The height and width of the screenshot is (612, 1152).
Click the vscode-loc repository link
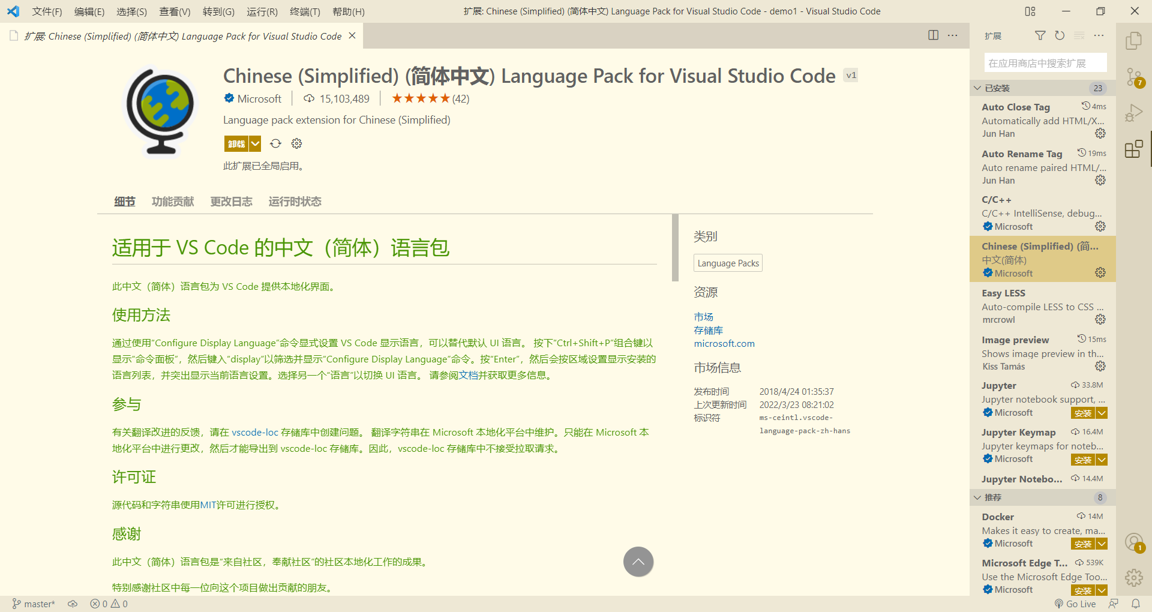coord(255,432)
